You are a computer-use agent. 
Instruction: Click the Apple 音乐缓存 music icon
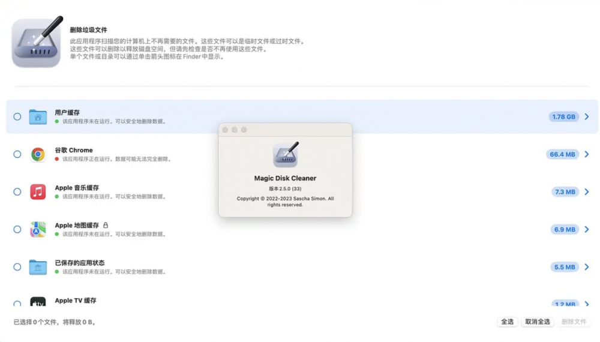(x=38, y=191)
